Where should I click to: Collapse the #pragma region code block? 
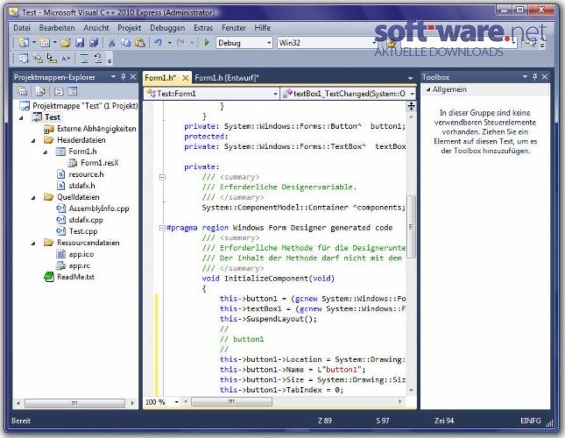point(162,228)
